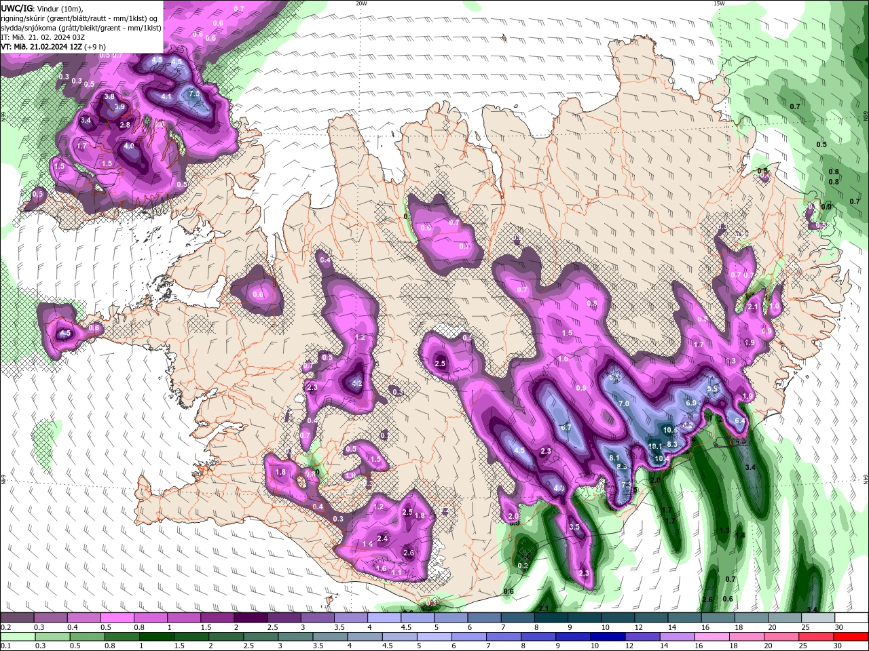Click the '4.0' value in the Westfjords
869x651 pixels.
click(x=129, y=146)
